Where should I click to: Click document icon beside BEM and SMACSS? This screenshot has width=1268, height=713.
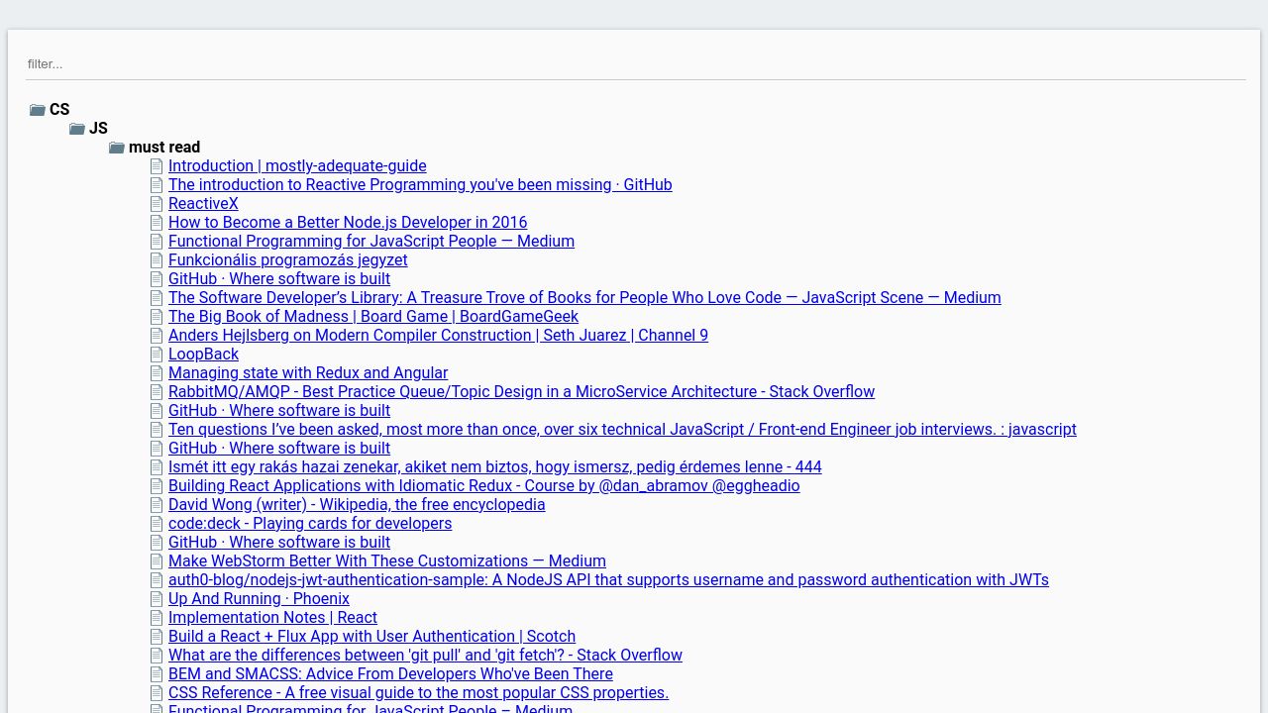pos(157,674)
